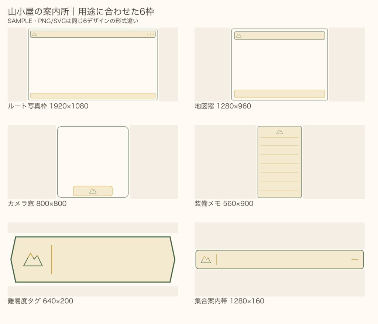Select the カメラ窓 square frame preview
This screenshot has width=378, height=324.
tap(93, 162)
